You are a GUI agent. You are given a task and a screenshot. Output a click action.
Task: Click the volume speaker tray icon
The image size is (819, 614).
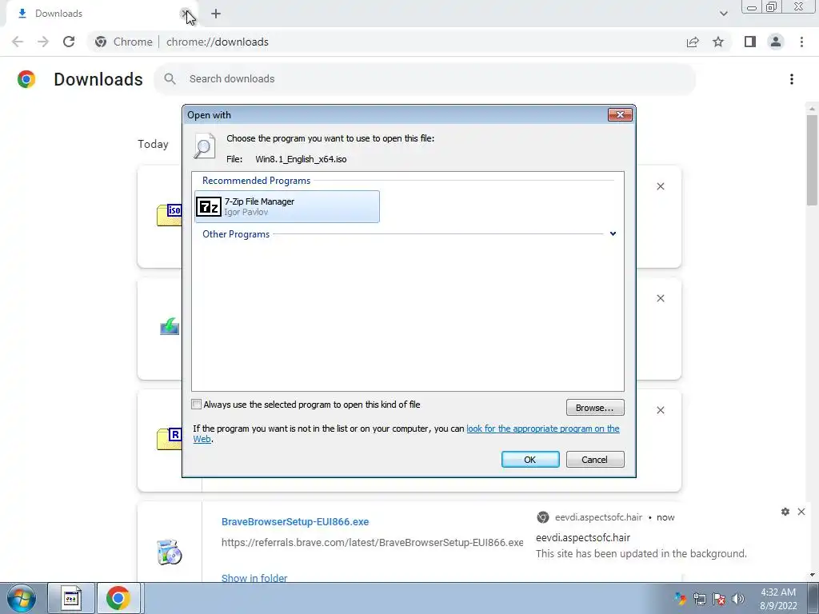[x=738, y=599]
